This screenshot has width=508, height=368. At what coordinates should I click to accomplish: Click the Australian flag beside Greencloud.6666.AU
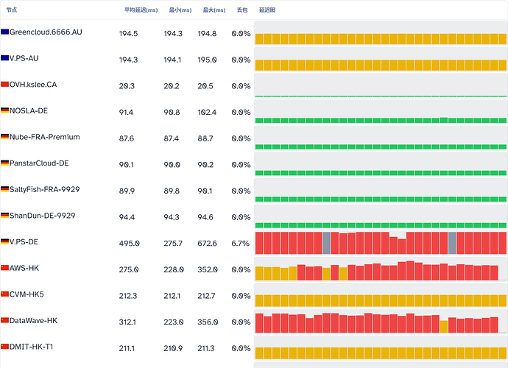(4, 32)
